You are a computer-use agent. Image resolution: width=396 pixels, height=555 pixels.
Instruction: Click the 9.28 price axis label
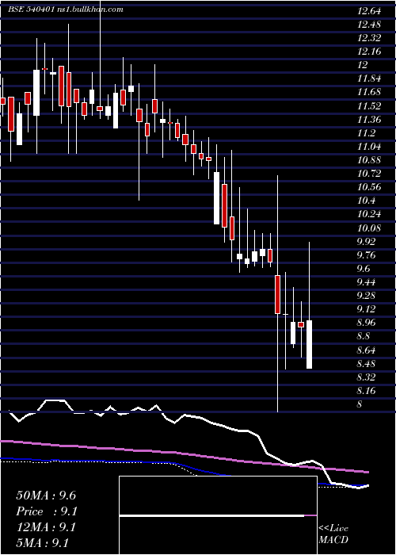pos(367,296)
